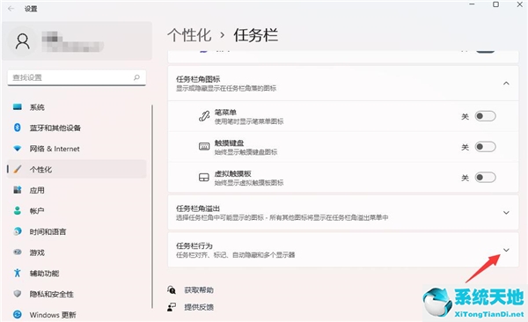Image resolution: width=528 pixels, height=322 pixels.
Task: Click the Bluetooth icon beside 蓝牙和其他设备
Action: 18,128
